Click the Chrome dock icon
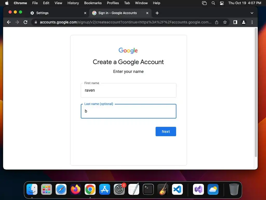The width and height of the screenshot is (266, 200). tap(90, 189)
